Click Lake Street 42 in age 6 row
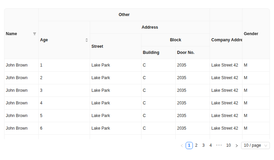 [225, 128]
